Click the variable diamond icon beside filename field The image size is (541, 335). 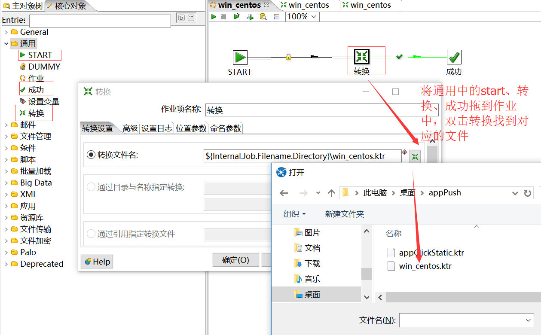point(404,152)
